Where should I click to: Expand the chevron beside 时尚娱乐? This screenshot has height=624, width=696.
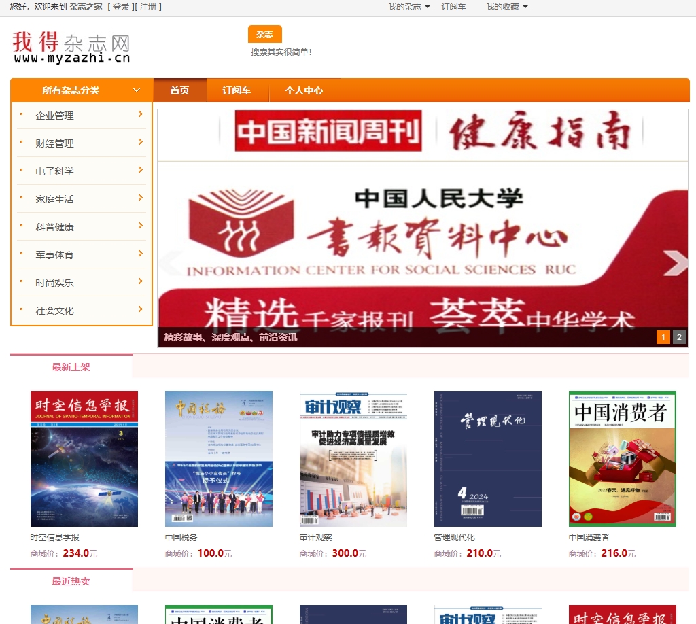click(x=140, y=281)
